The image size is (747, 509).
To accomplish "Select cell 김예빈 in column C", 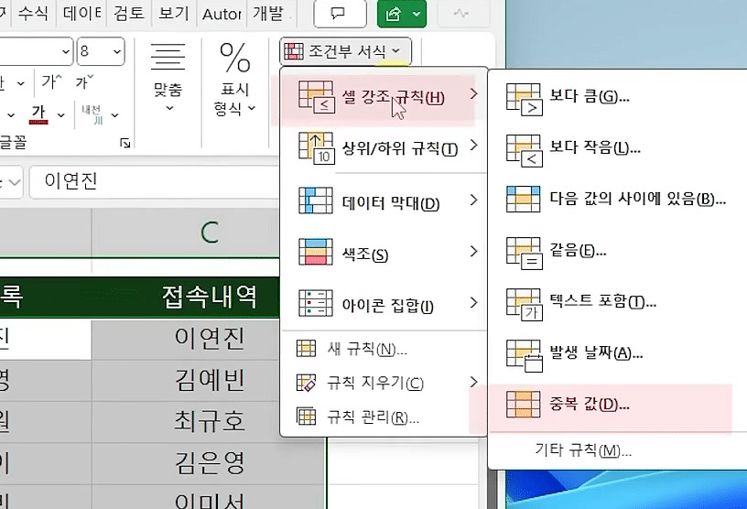I will coord(209,380).
